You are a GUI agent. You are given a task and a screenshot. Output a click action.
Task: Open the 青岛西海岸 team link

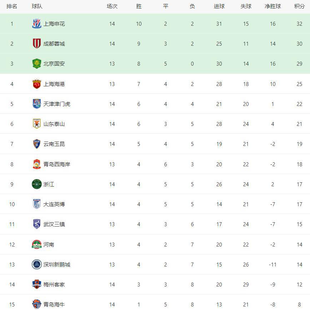click(x=57, y=164)
